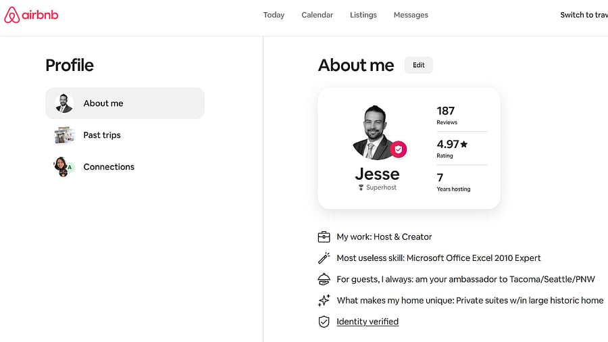The height and width of the screenshot is (342, 608).
Task: Click the name Jesse on card
Action: 377,174
